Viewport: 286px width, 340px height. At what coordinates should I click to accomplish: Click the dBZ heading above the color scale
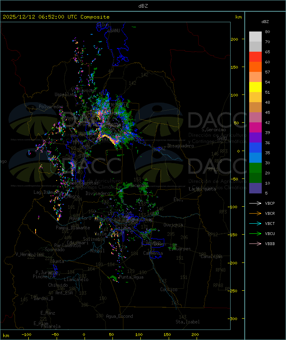coord(265,21)
